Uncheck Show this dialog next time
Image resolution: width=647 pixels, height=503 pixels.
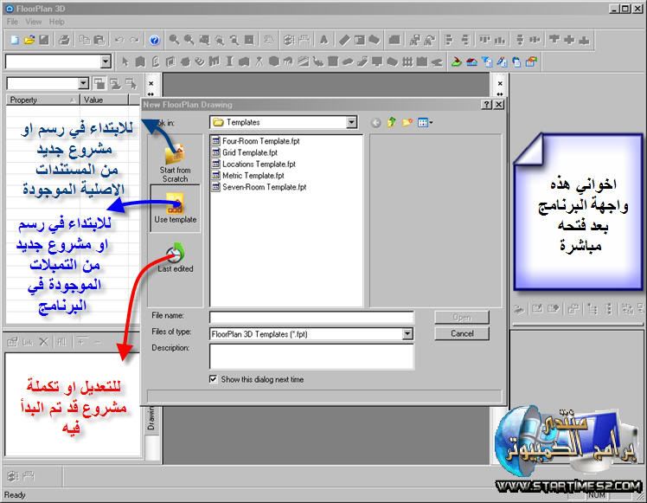click(x=214, y=379)
